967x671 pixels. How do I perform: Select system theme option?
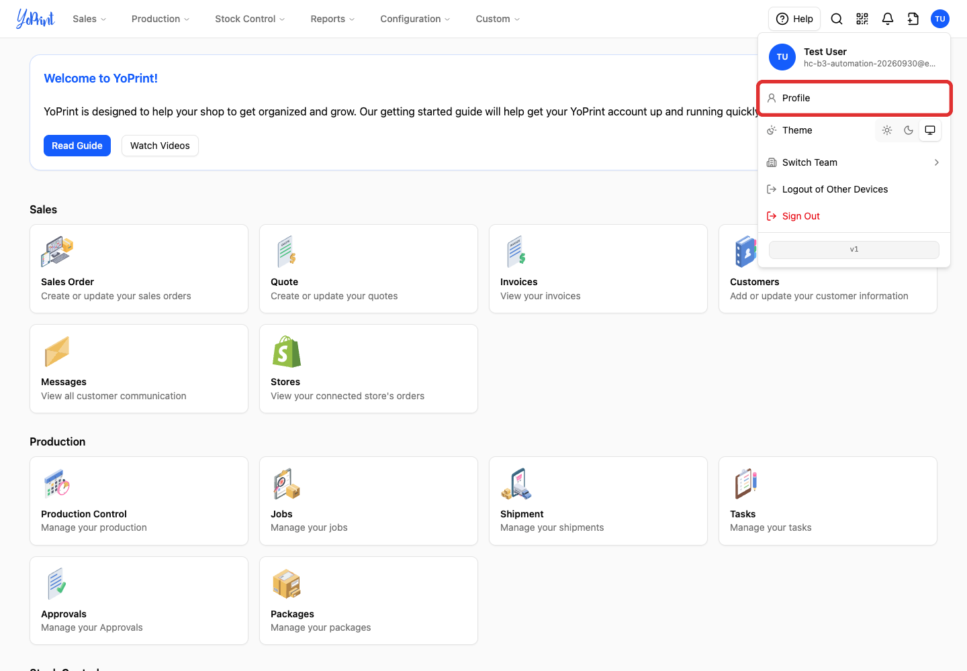[930, 130]
